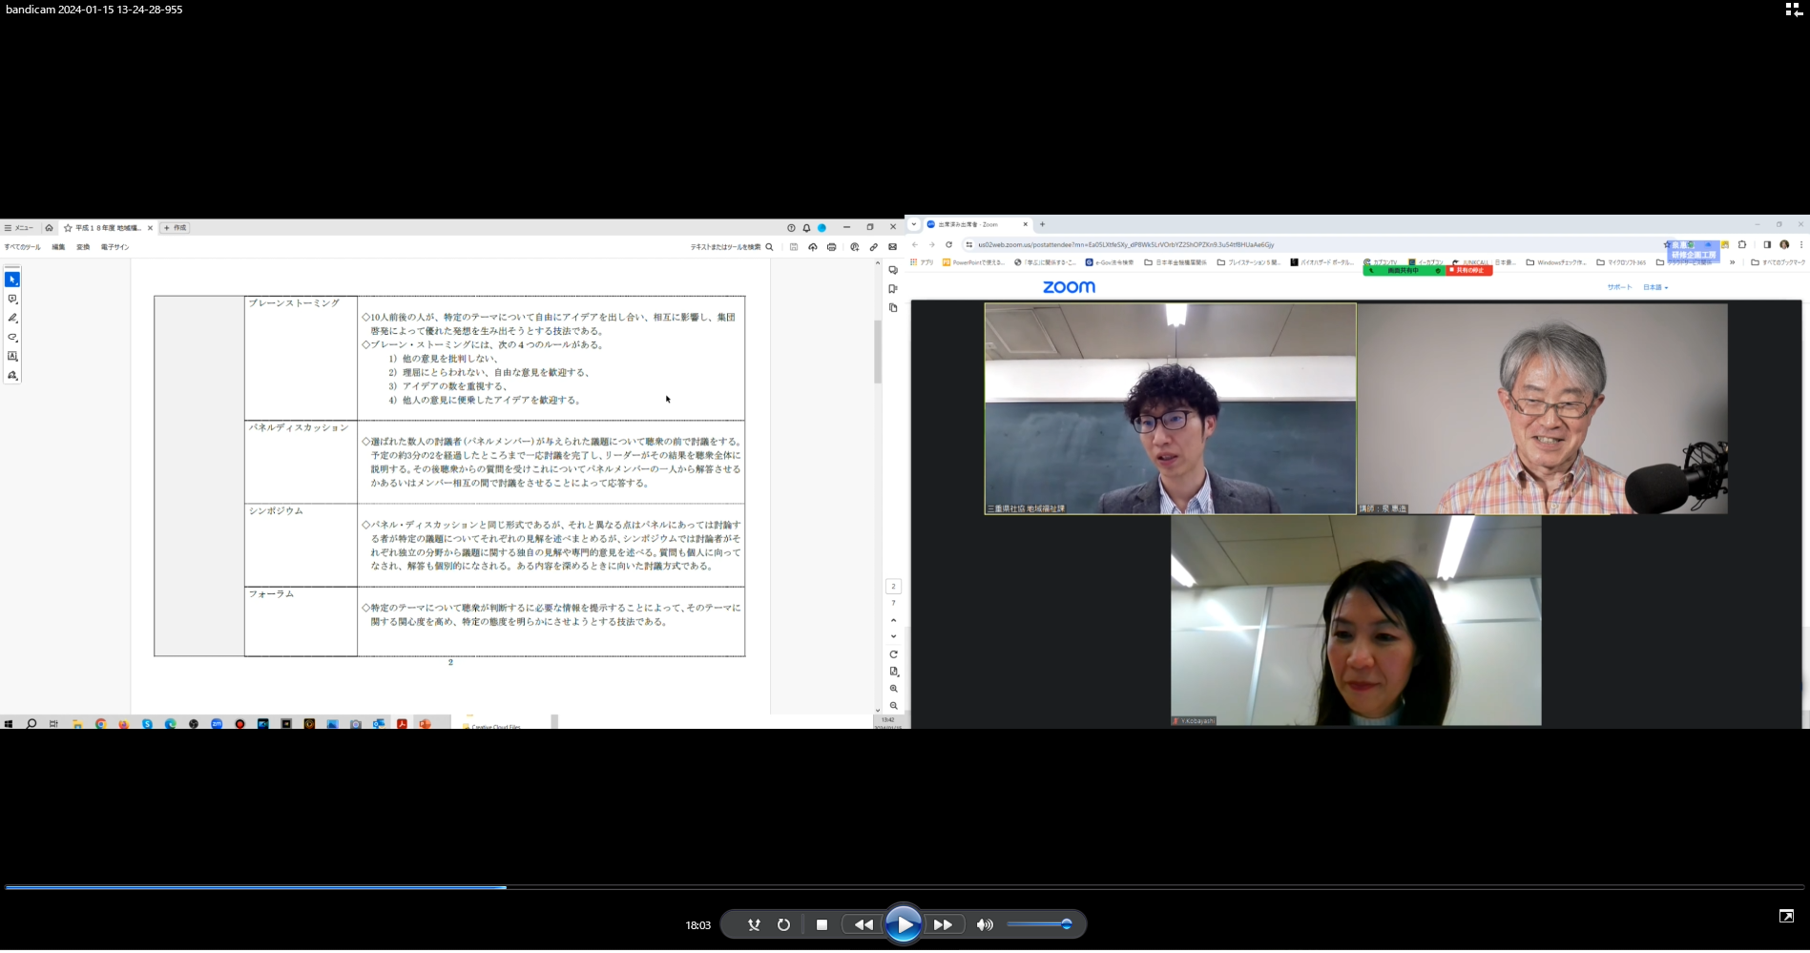
Task: Choose the Acrobat selection arrow tool
Action: [12, 280]
